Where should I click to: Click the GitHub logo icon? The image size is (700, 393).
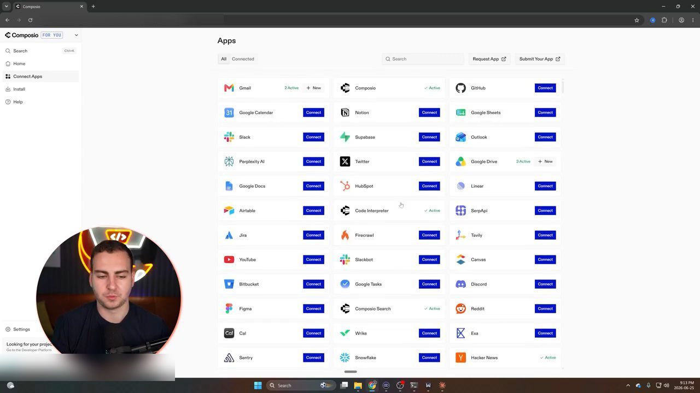click(461, 88)
